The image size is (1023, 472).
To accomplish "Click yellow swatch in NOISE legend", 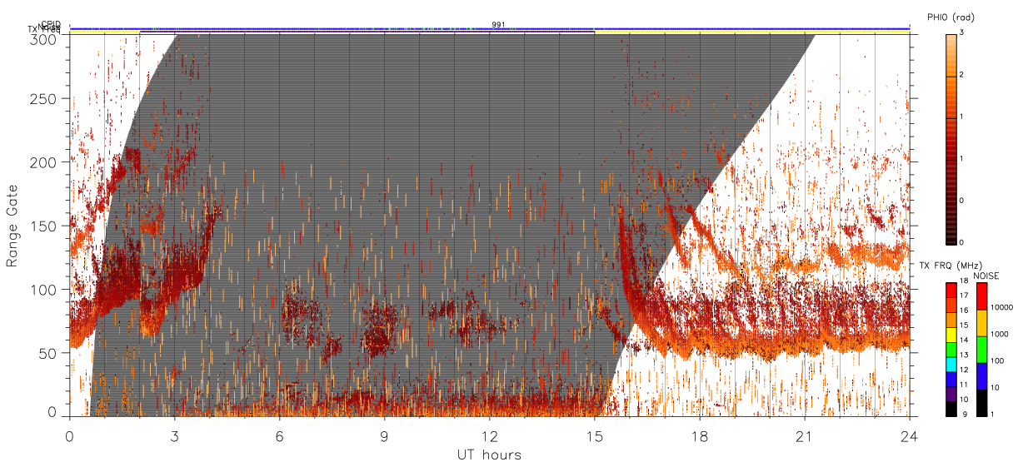I will pyautogui.click(x=983, y=322).
